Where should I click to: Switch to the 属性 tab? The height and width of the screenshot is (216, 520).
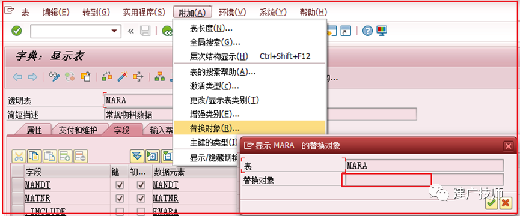click(x=34, y=130)
